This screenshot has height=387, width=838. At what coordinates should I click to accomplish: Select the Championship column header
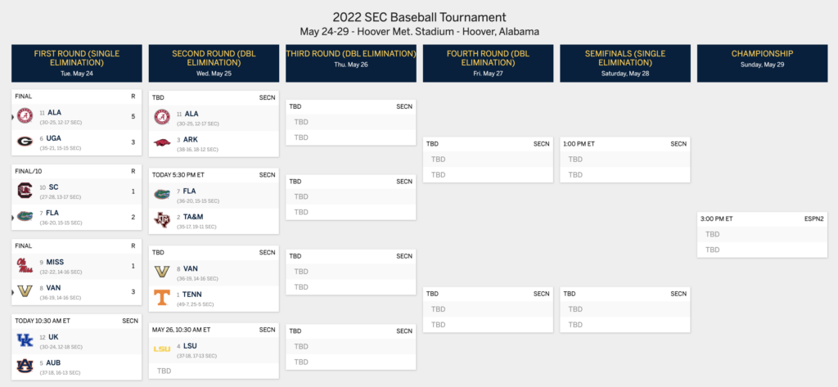(x=762, y=63)
